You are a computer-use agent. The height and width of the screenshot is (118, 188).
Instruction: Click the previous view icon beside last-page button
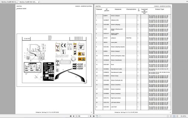pos(97,116)
